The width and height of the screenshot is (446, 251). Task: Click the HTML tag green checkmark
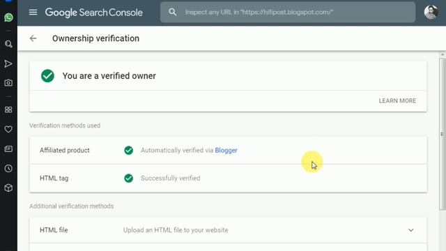coord(128,178)
